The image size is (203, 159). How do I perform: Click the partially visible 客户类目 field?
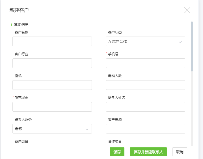[52, 146]
